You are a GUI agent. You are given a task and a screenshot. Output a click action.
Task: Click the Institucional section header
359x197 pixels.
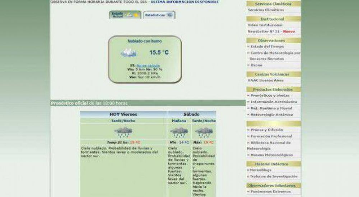point(273,19)
